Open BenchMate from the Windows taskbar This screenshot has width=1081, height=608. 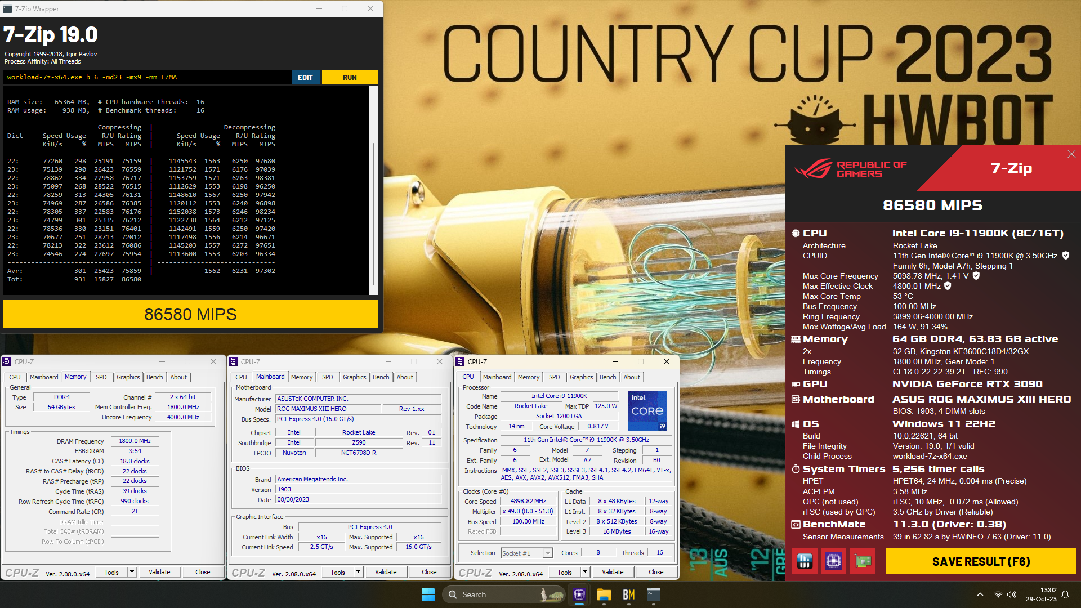click(629, 594)
